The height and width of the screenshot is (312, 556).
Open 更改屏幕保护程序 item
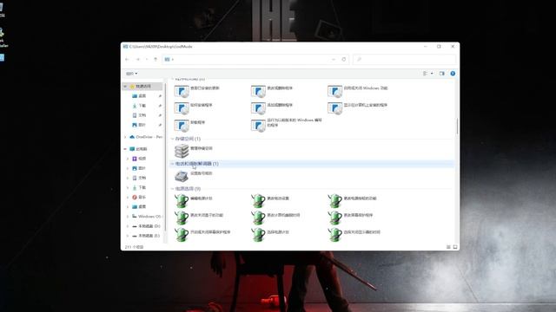(351, 218)
